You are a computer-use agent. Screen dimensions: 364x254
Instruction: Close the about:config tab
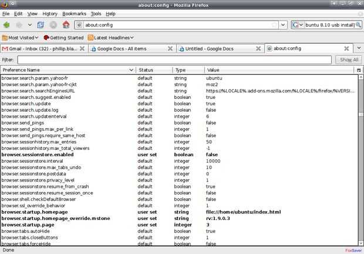[346, 49]
